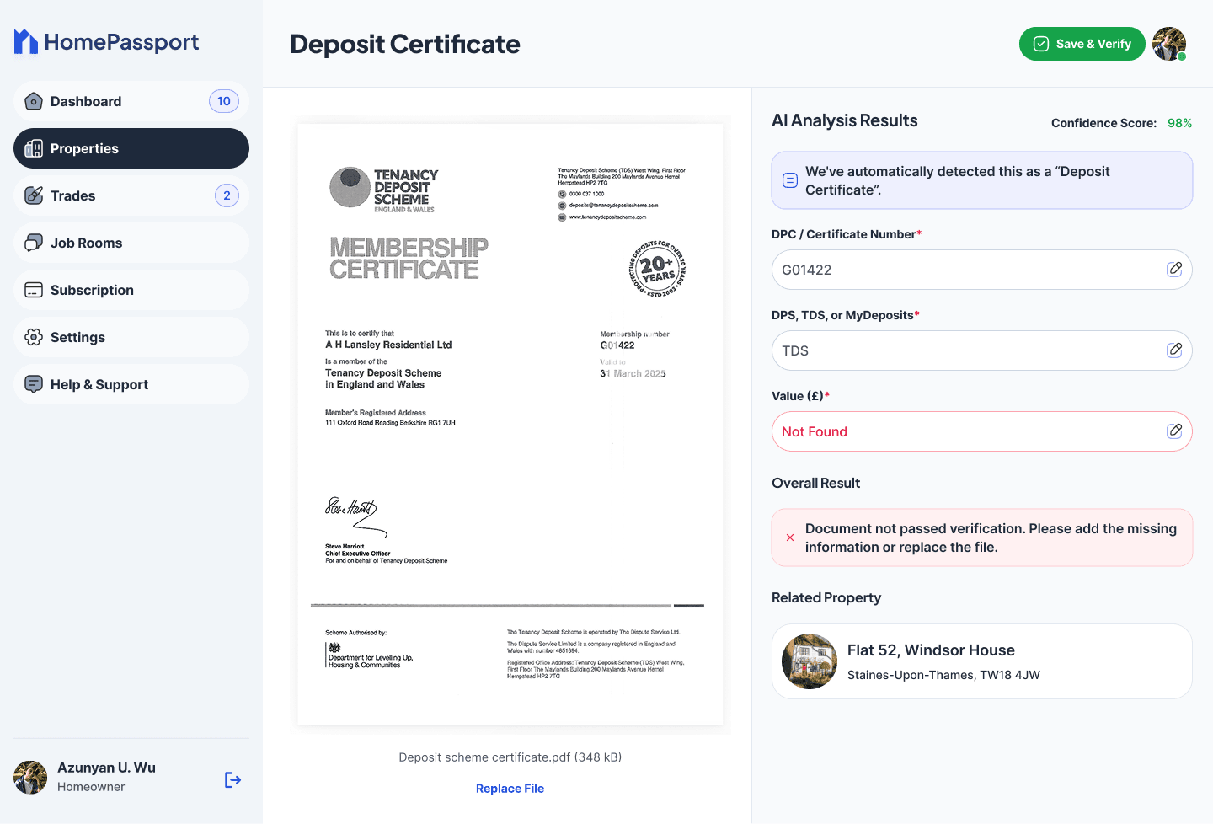Screen dimensions: 1213x824
Task: Open profile avatar in top header
Action: (1169, 44)
